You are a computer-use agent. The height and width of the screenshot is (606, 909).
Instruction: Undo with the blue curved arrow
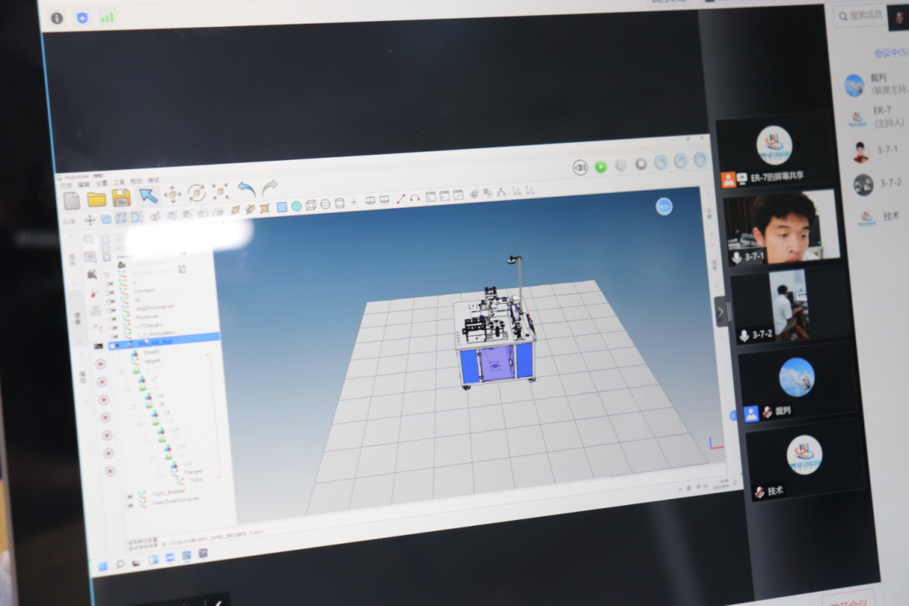(247, 189)
